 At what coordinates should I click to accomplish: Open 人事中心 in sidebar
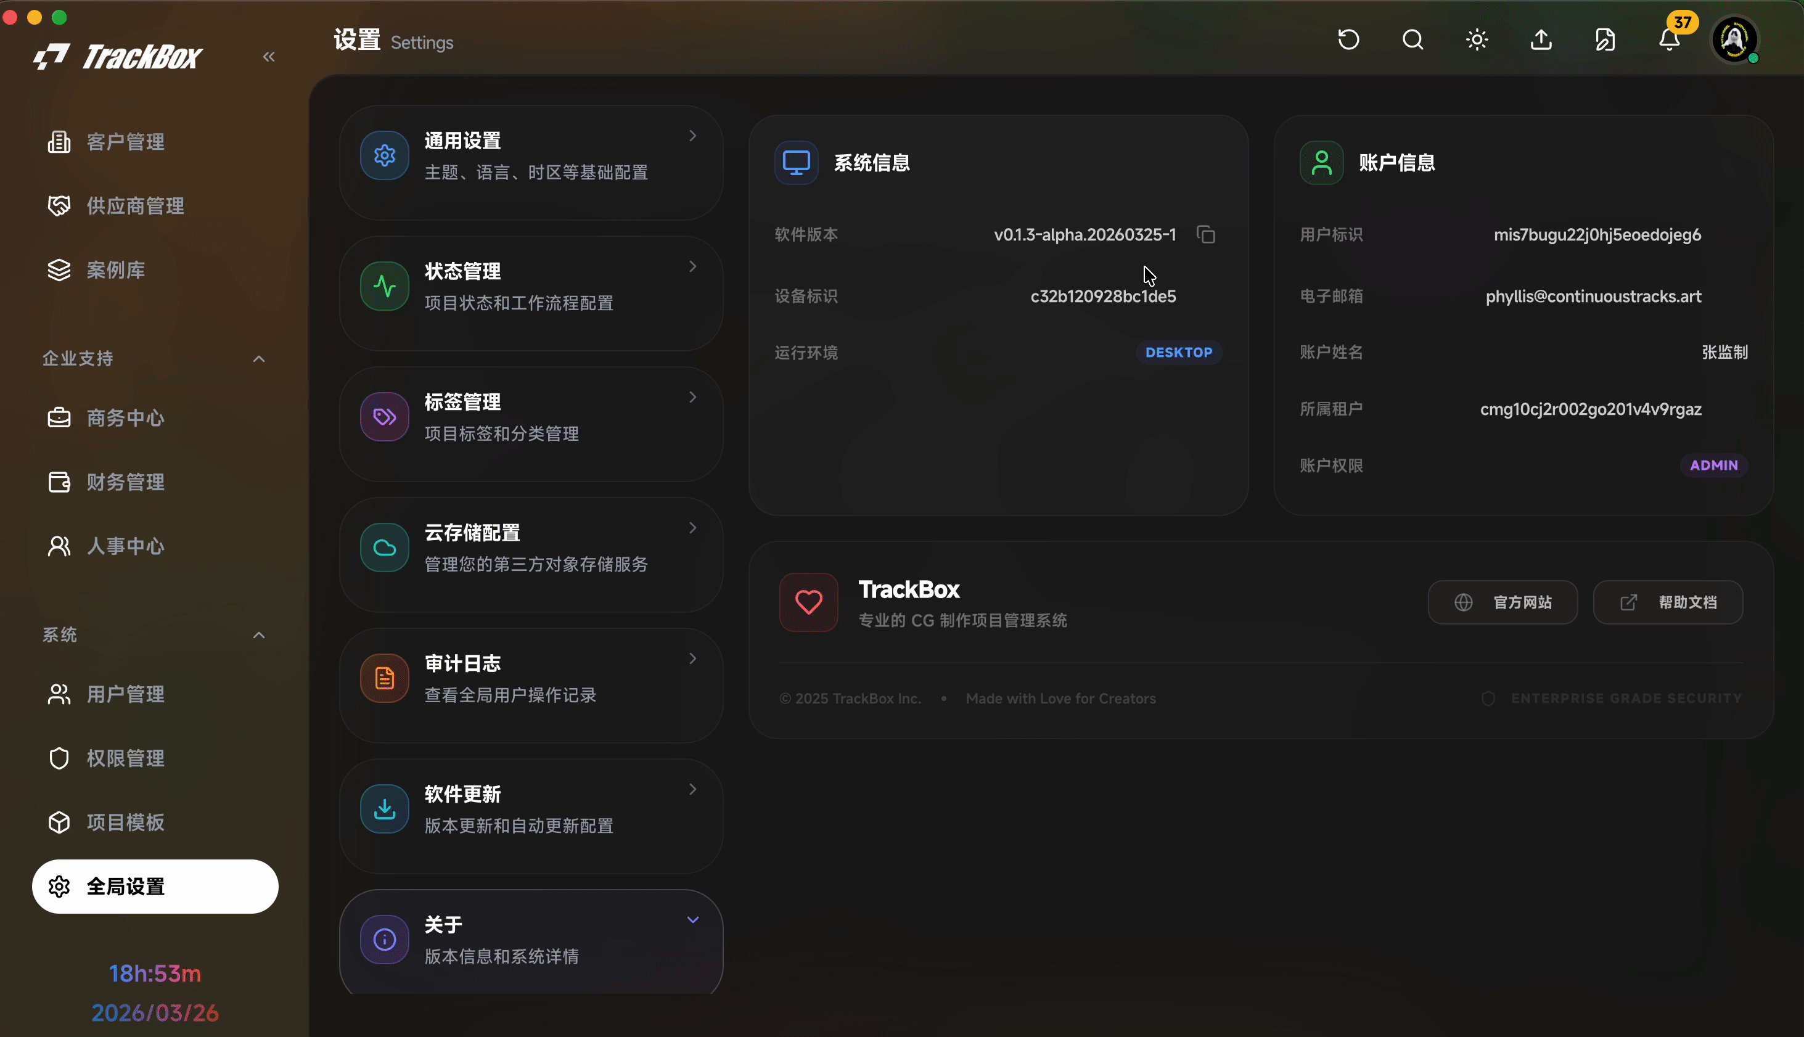click(x=155, y=546)
